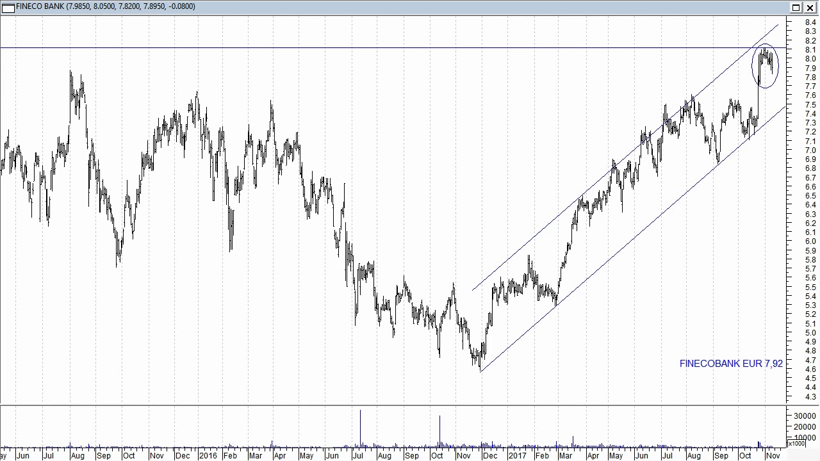The height and width of the screenshot is (461, 820).
Task: Close the FINECO BANK chart window
Action: [810, 8]
